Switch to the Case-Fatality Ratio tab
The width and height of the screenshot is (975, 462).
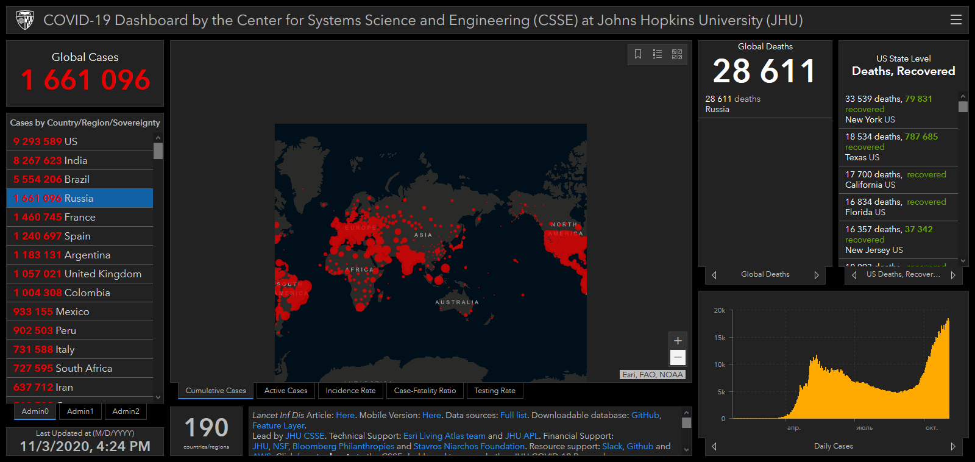click(x=425, y=391)
